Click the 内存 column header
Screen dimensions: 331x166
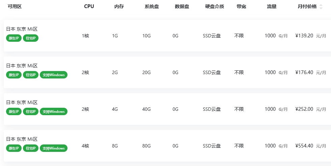(119, 6)
